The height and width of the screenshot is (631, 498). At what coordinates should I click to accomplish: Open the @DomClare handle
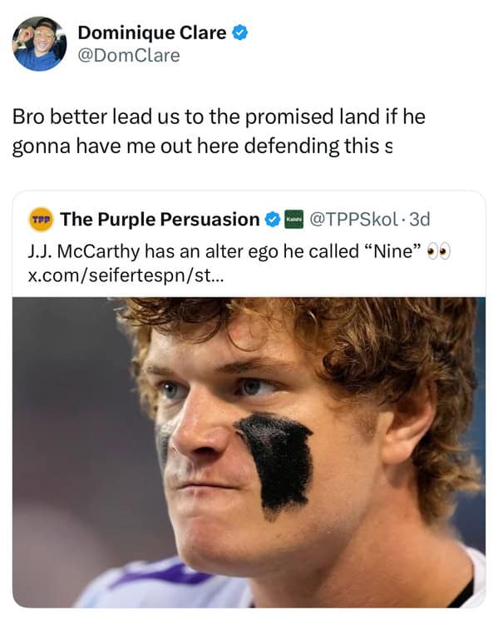pyautogui.click(x=129, y=56)
